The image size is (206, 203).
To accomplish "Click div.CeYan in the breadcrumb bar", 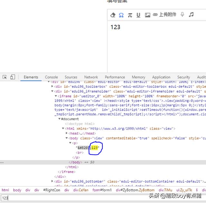I will pos(81,190).
